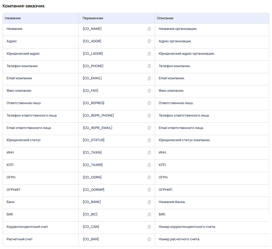Copy the {CO_REPR_PHONE} variable
Viewport: 272px width, 249px height.
[149, 116]
